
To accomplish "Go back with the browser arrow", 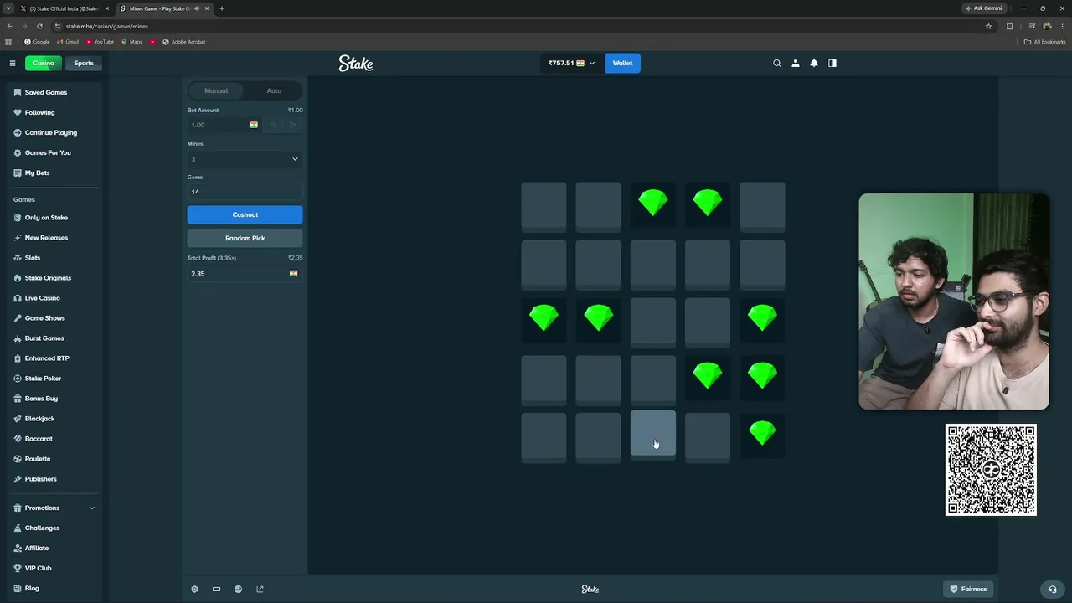I will (9, 26).
